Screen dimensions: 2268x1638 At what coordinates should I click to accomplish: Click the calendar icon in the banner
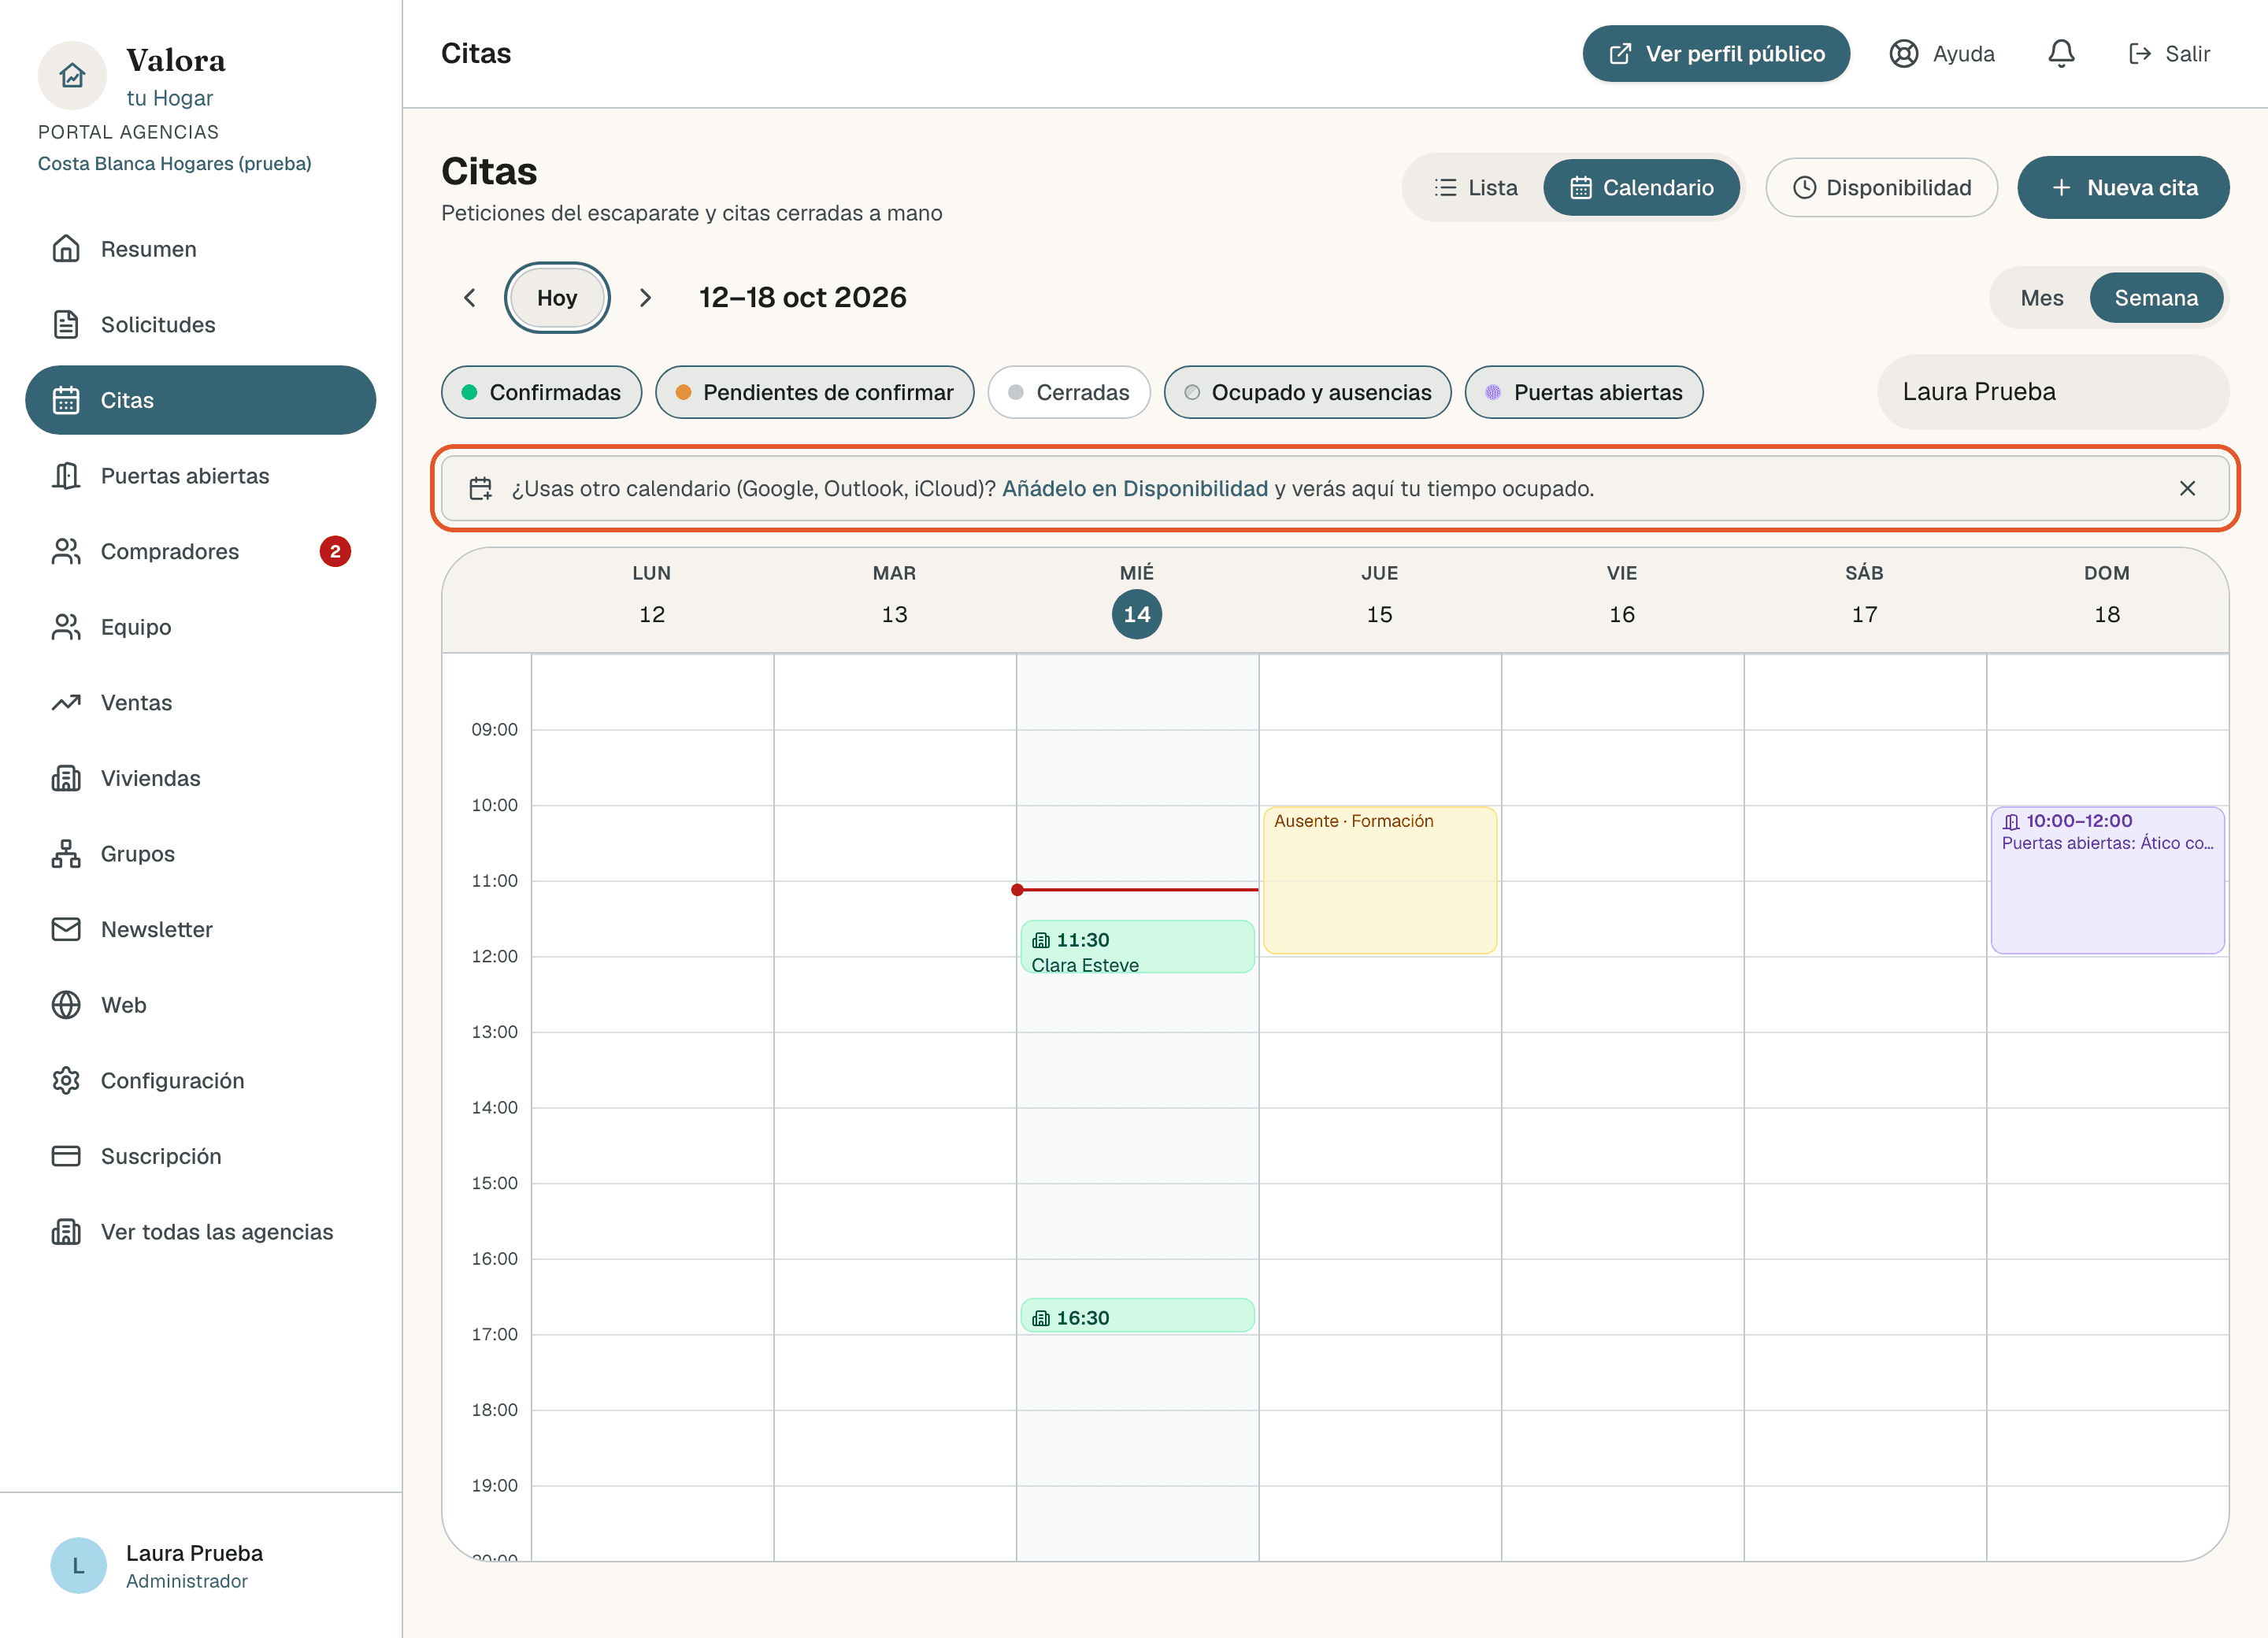[481, 489]
